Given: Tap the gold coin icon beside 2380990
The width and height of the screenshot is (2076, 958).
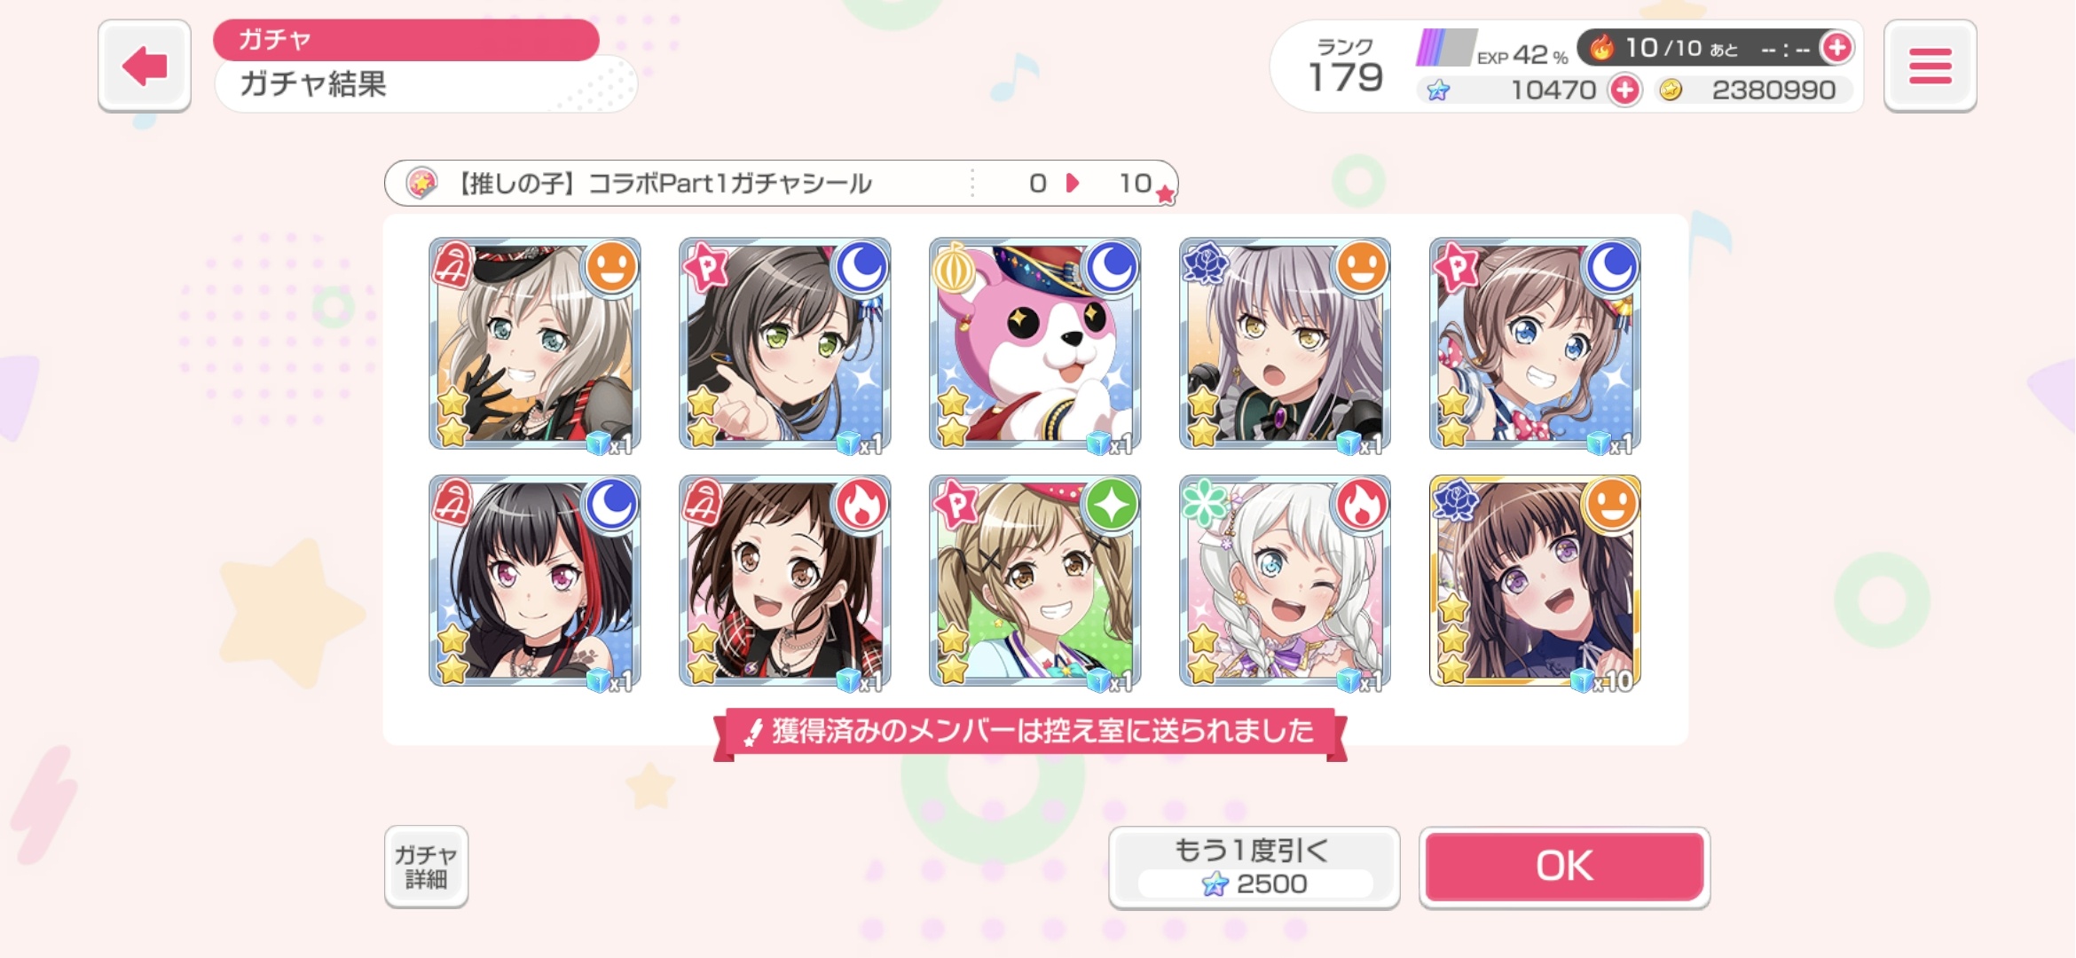Looking at the screenshot, I should 1671,90.
